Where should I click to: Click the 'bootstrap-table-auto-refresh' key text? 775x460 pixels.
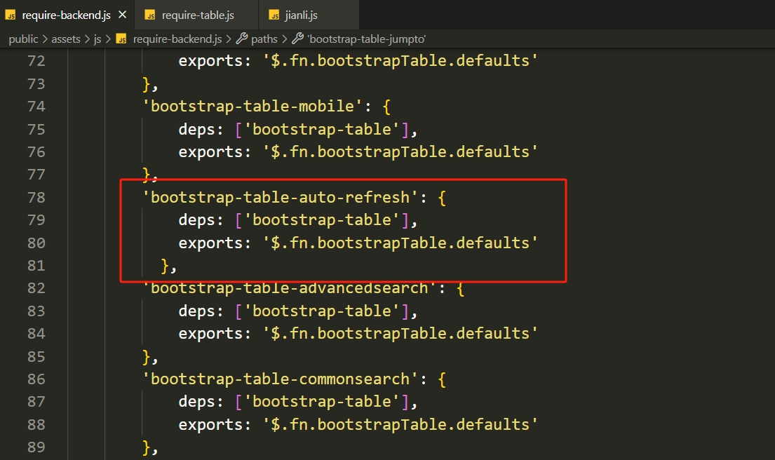point(281,197)
